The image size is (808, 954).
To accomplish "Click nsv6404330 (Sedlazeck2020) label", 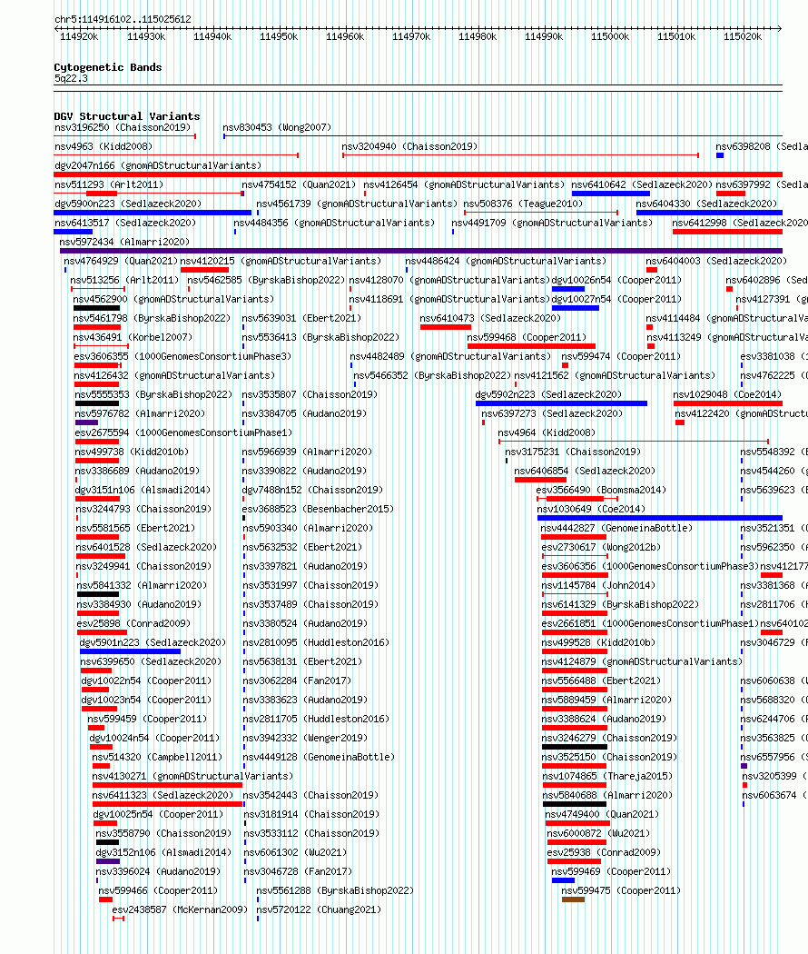I will click(706, 204).
